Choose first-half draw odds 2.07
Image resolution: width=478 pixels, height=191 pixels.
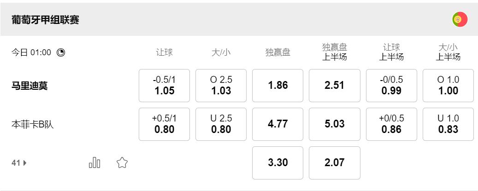click(334, 163)
